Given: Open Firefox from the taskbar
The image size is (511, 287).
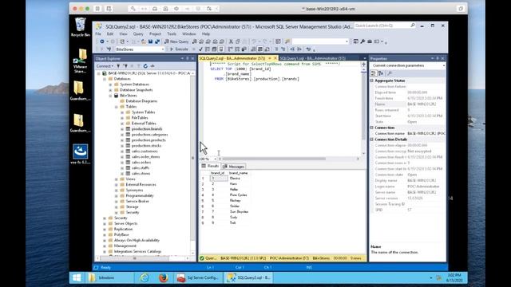Looking at the screenshot, I should 163,277.
